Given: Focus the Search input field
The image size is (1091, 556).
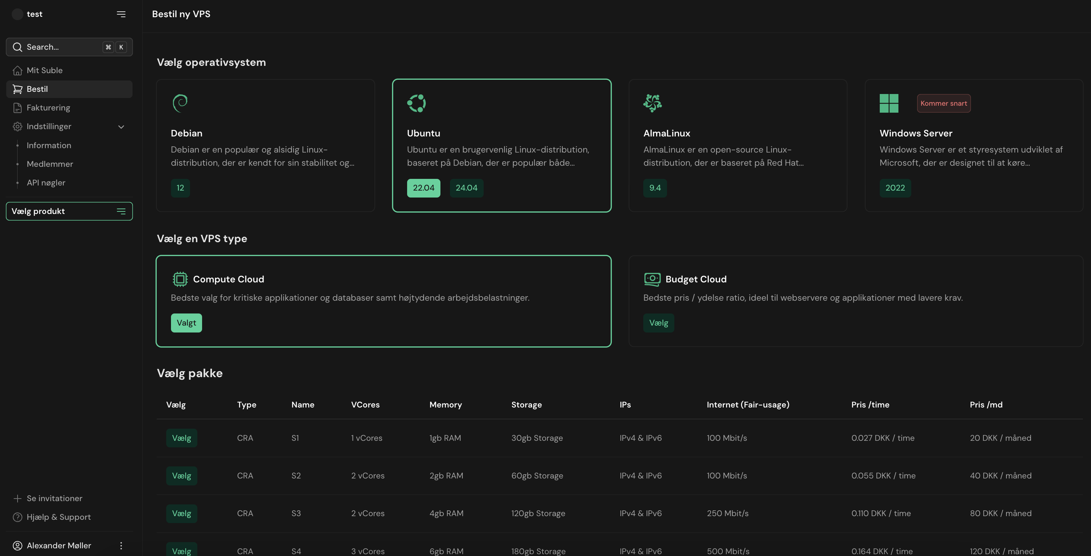Looking at the screenshot, I should [x=59, y=47].
